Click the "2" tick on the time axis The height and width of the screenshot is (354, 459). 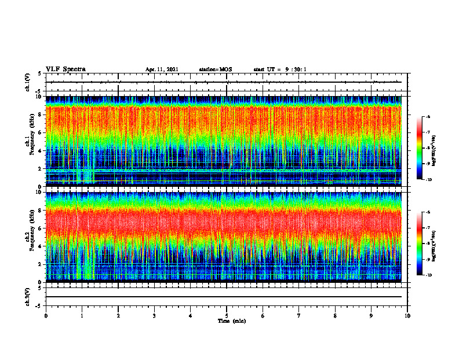118,316
